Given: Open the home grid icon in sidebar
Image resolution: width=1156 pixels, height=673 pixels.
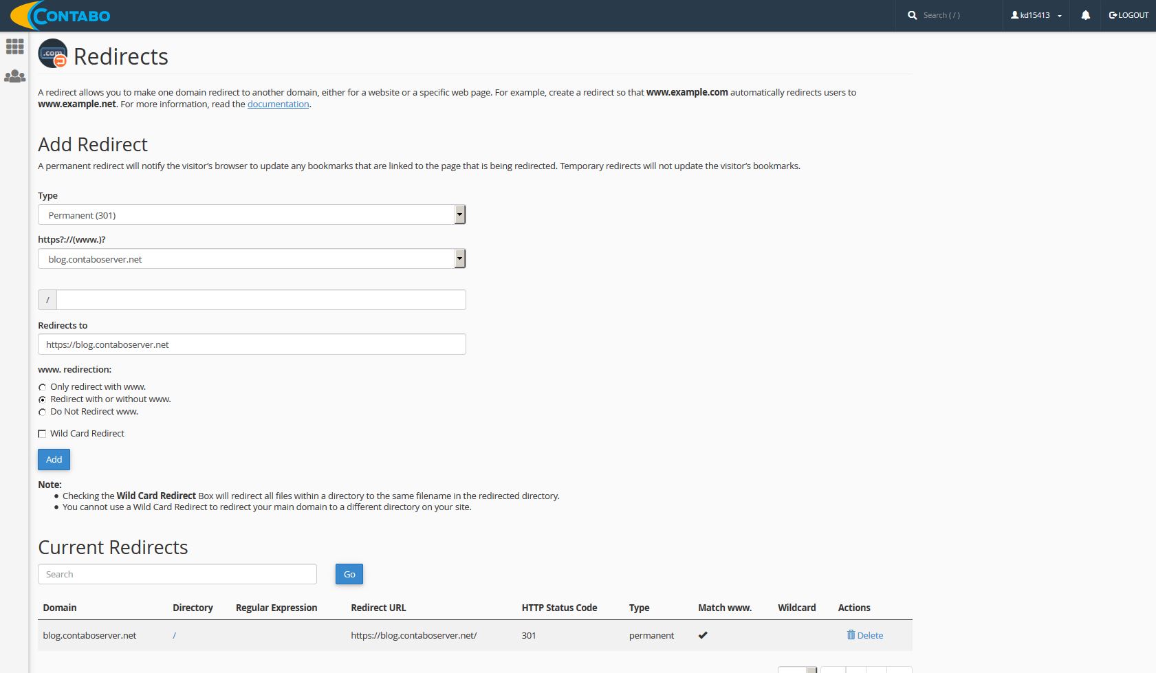Looking at the screenshot, I should pos(14,47).
